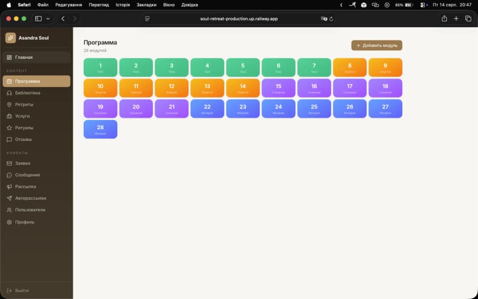Open the Библиотека section
Viewport: 478px width, 299px height.
click(x=36, y=93)
